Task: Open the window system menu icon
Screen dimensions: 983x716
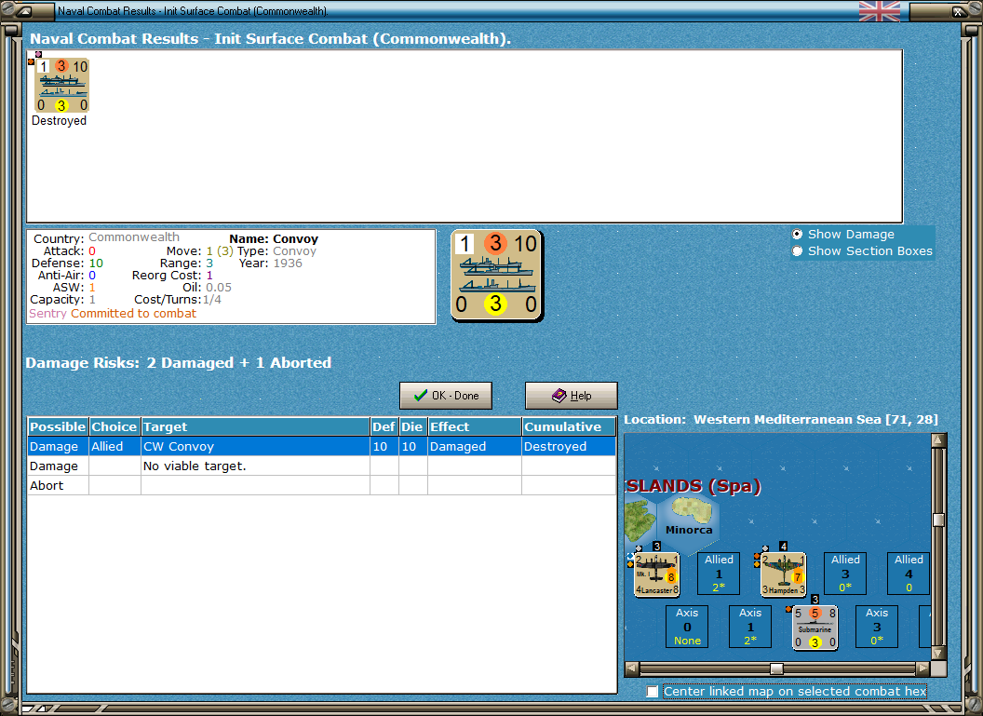Action: 24,10
